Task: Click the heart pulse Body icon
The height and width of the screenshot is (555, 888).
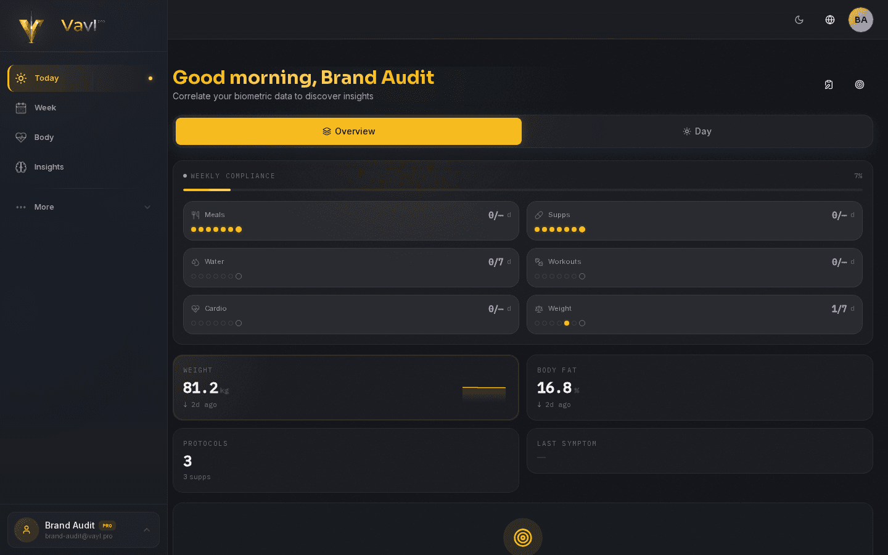Action: pos(21,138)
